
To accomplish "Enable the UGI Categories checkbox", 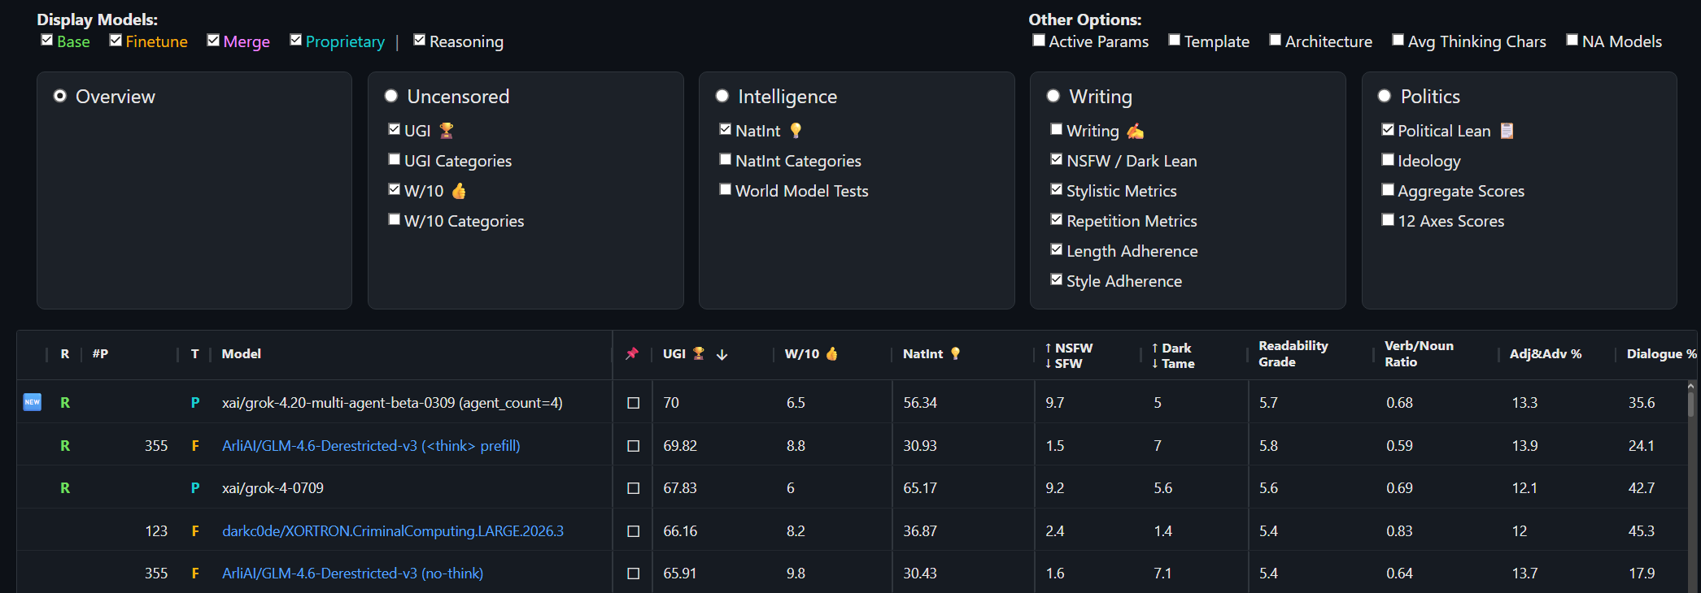I will point(395,159).
